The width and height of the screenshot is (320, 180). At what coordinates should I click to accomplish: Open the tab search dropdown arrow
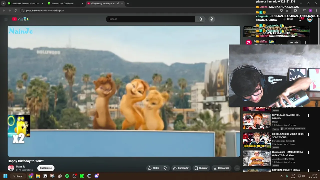click(3, 3)
